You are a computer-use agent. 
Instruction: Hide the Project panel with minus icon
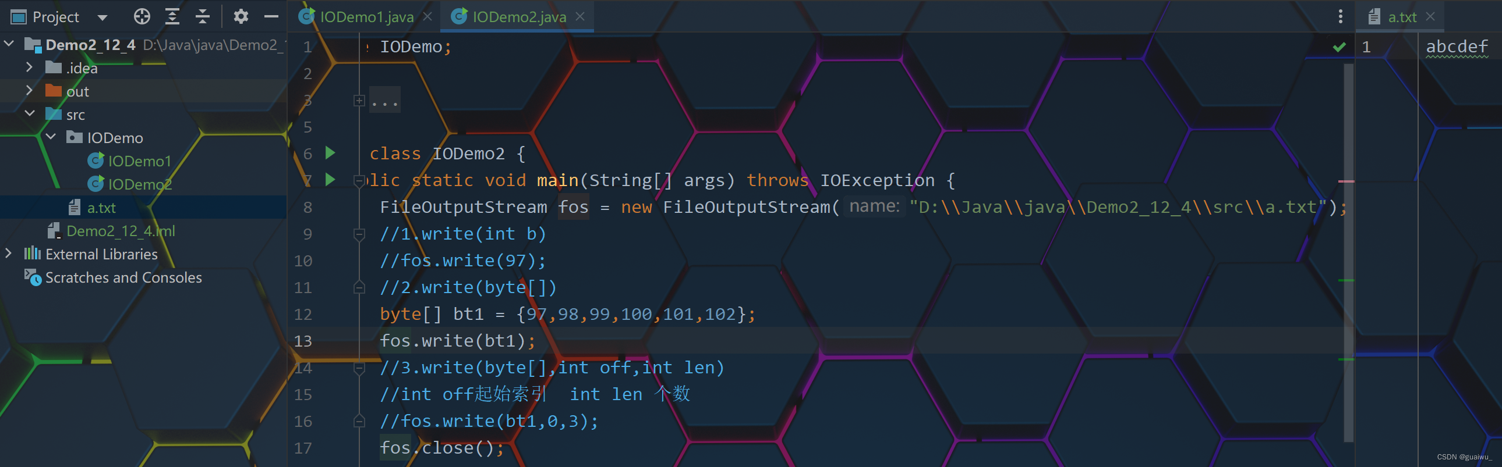(271, 16)
